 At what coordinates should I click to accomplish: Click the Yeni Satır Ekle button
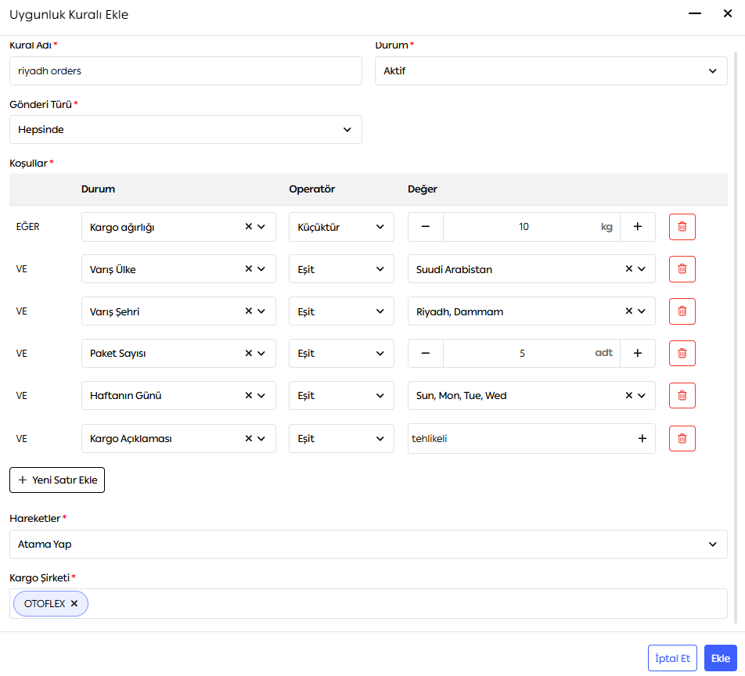57,480
